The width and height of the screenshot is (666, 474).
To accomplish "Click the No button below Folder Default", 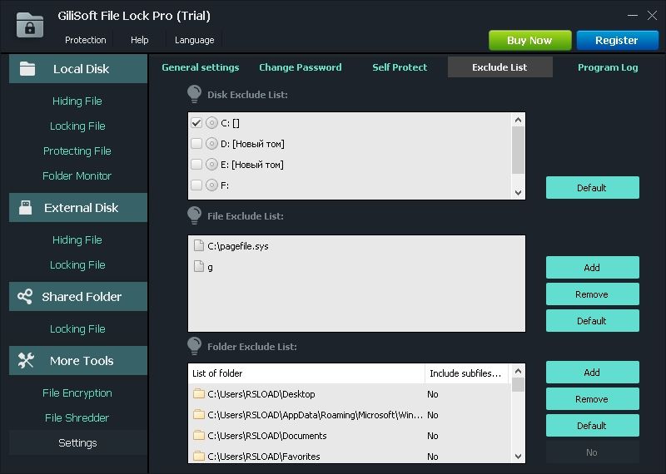I will (592, 452).
